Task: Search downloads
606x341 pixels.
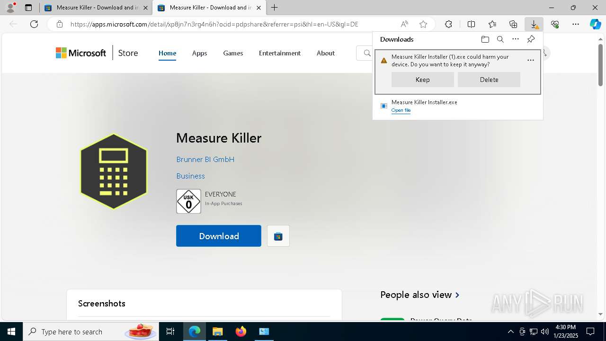Action: [500, 39]
